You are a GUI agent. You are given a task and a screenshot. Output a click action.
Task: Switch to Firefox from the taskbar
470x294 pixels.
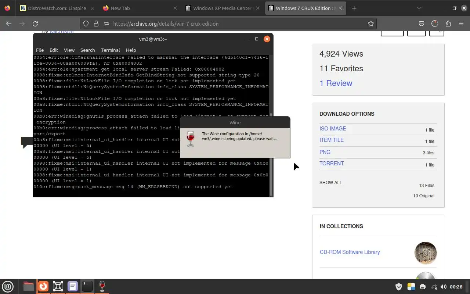43,286
